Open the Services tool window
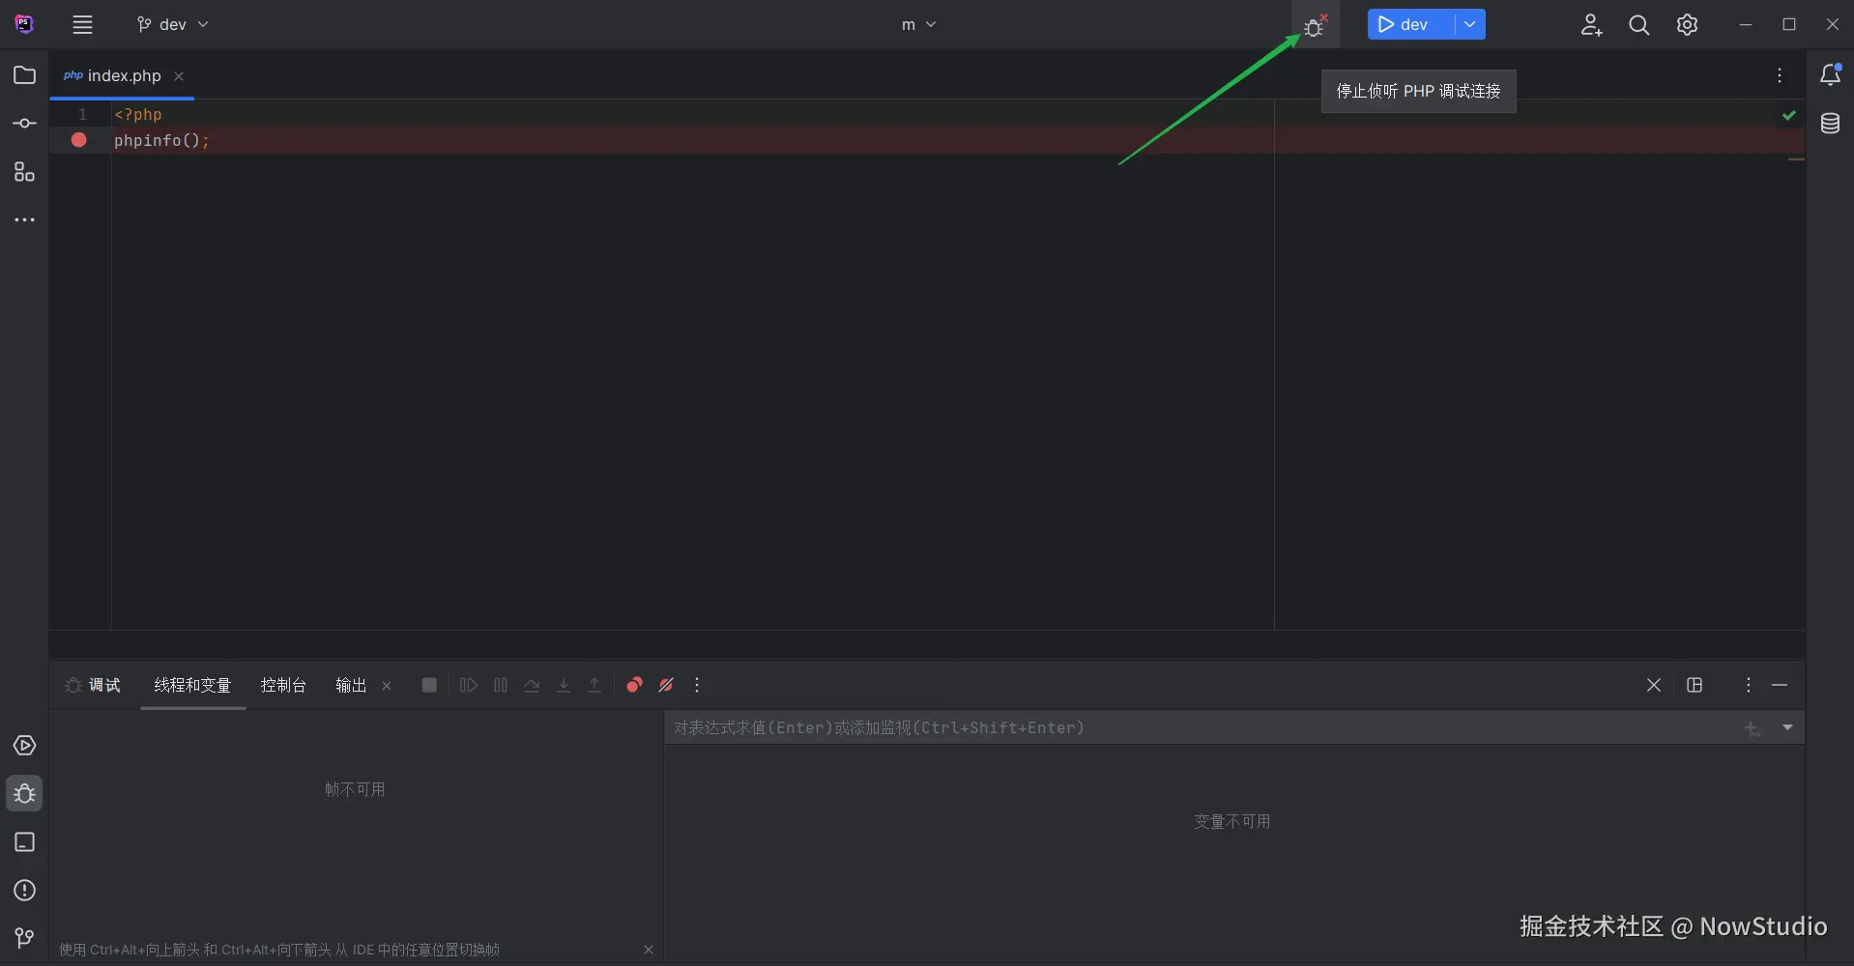 pyautogui.click(x=25, y=746)
